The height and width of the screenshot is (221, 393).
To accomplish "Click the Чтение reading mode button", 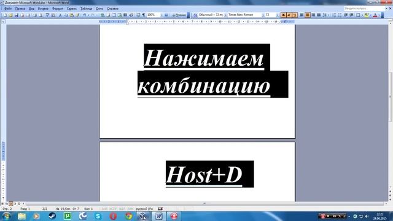I will tap(179, 15).
